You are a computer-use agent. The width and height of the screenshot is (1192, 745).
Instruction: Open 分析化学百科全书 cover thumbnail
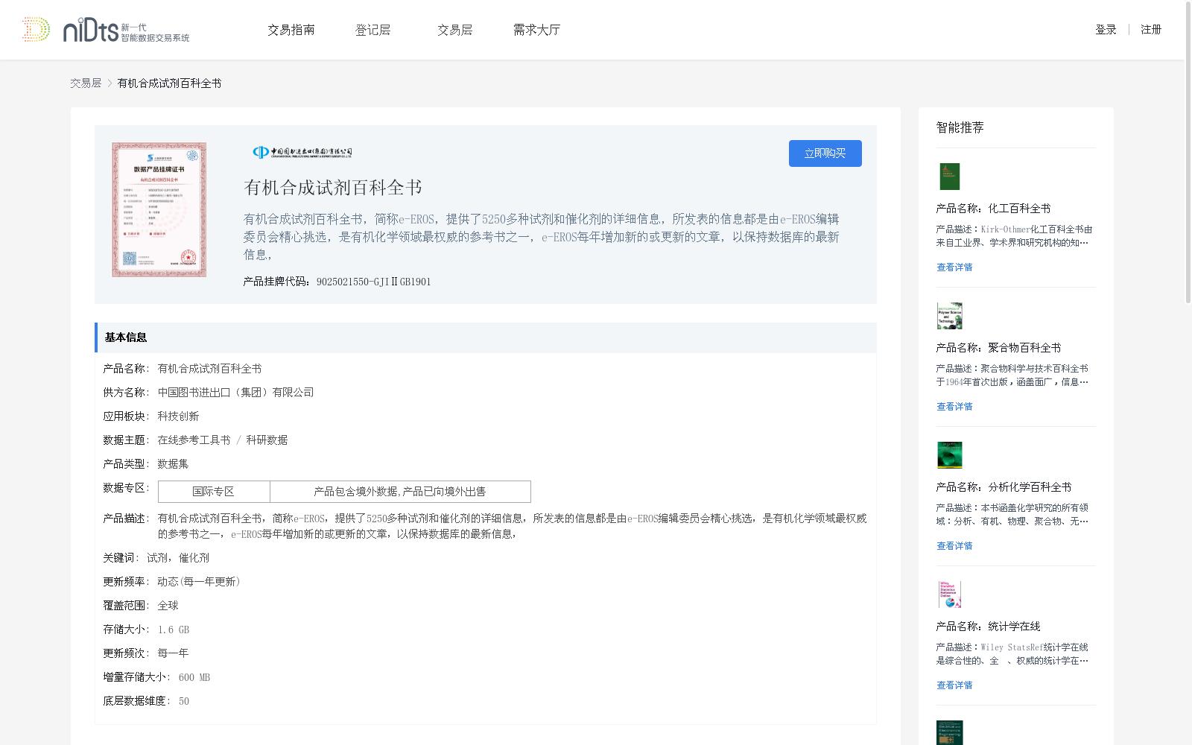pyautogui.click(x=950, y=455)
